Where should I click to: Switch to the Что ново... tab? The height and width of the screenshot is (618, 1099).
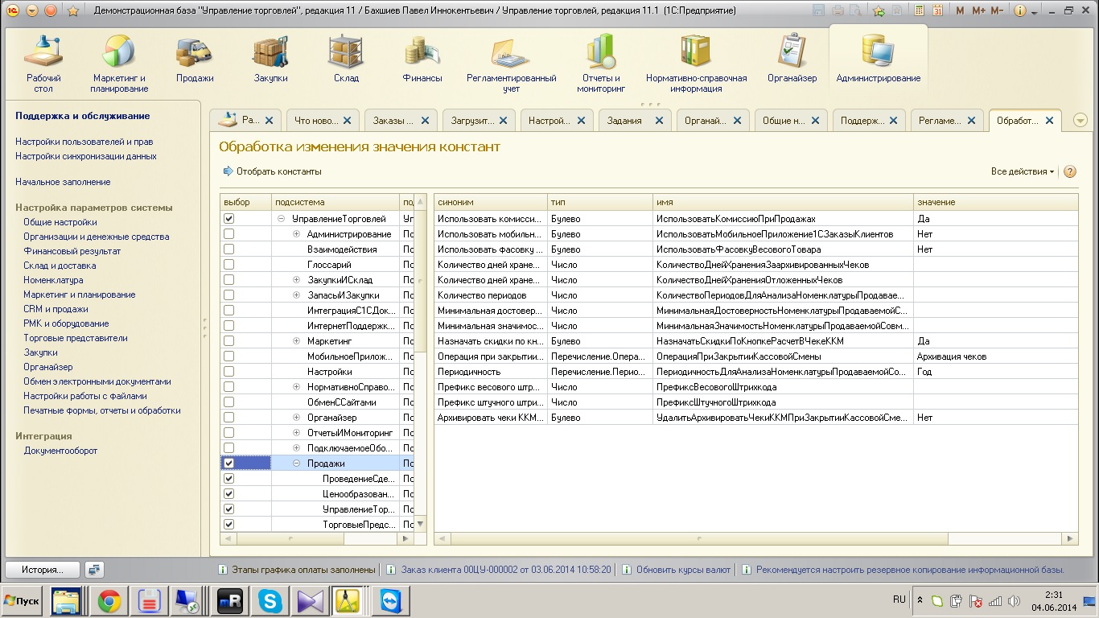point(316,121)
